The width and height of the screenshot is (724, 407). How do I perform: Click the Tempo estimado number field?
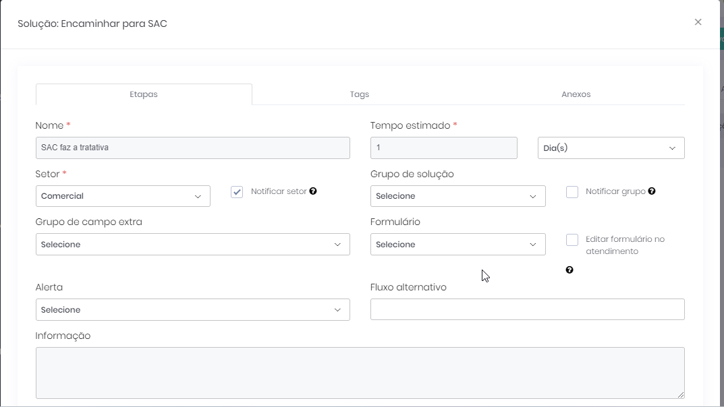(x=443, y=148)
